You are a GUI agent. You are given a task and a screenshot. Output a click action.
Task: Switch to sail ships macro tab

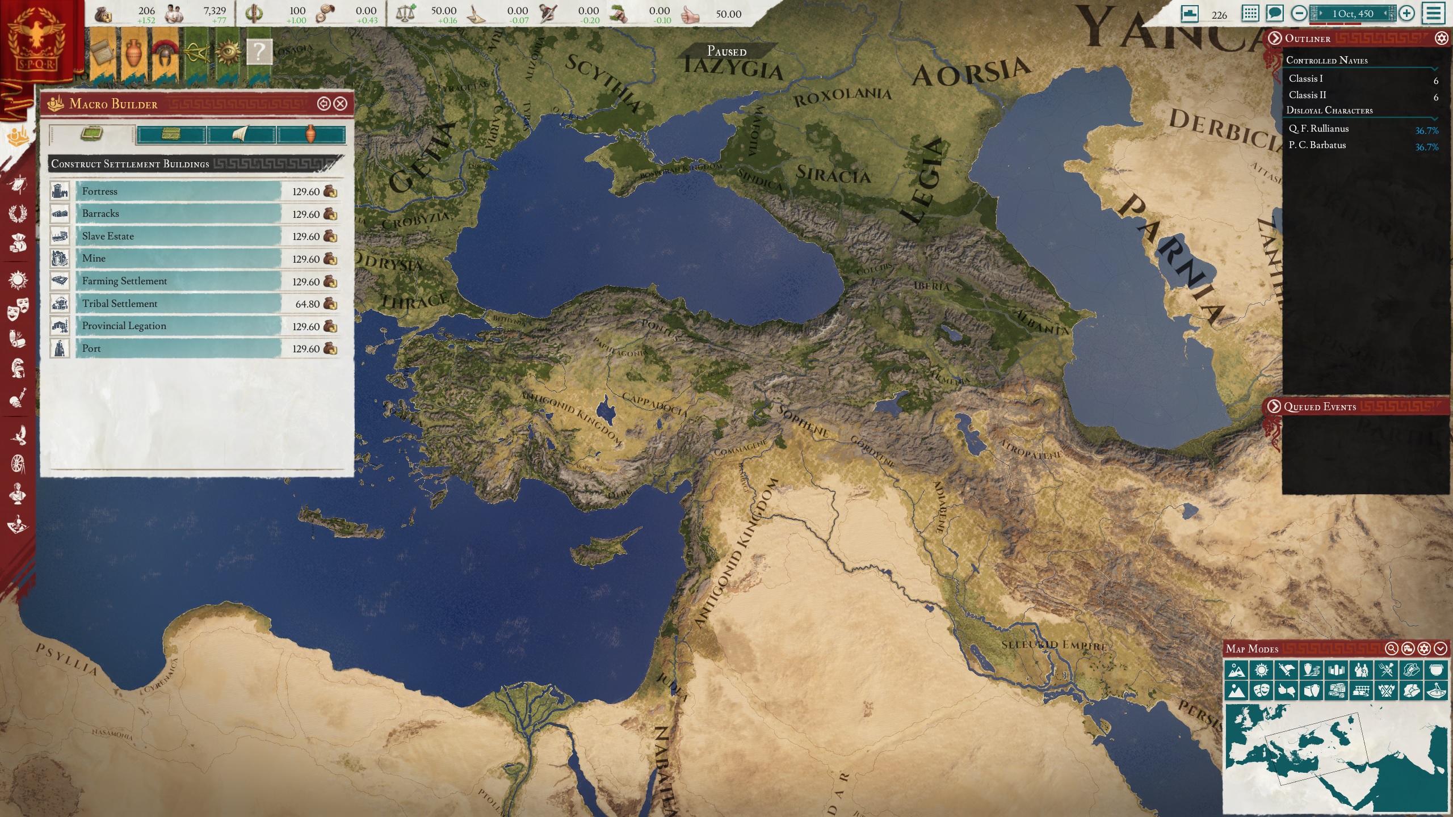click(241, 134)
